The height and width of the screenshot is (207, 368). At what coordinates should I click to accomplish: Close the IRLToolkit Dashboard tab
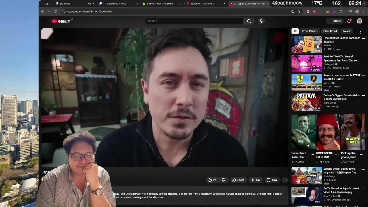[x=224, y=4]
